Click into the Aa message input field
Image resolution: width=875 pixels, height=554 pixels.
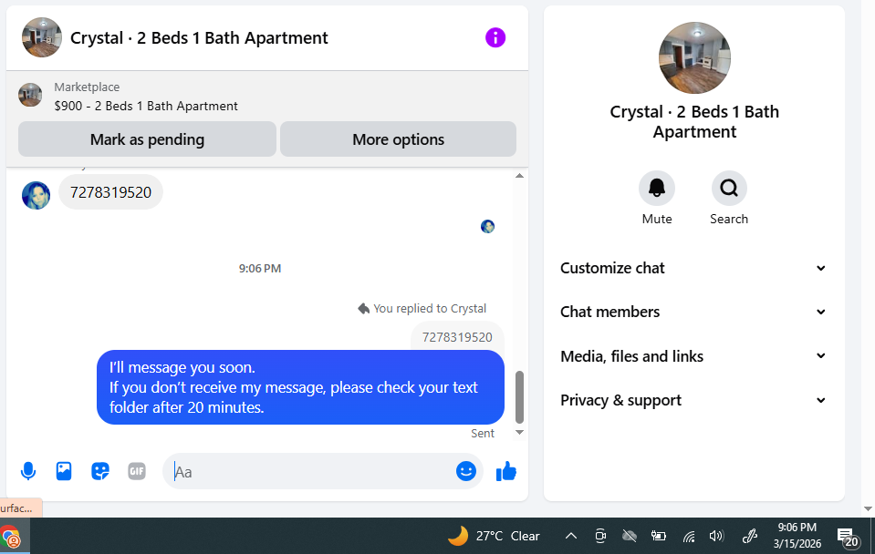pyautogui.click(x=309, y=471)
